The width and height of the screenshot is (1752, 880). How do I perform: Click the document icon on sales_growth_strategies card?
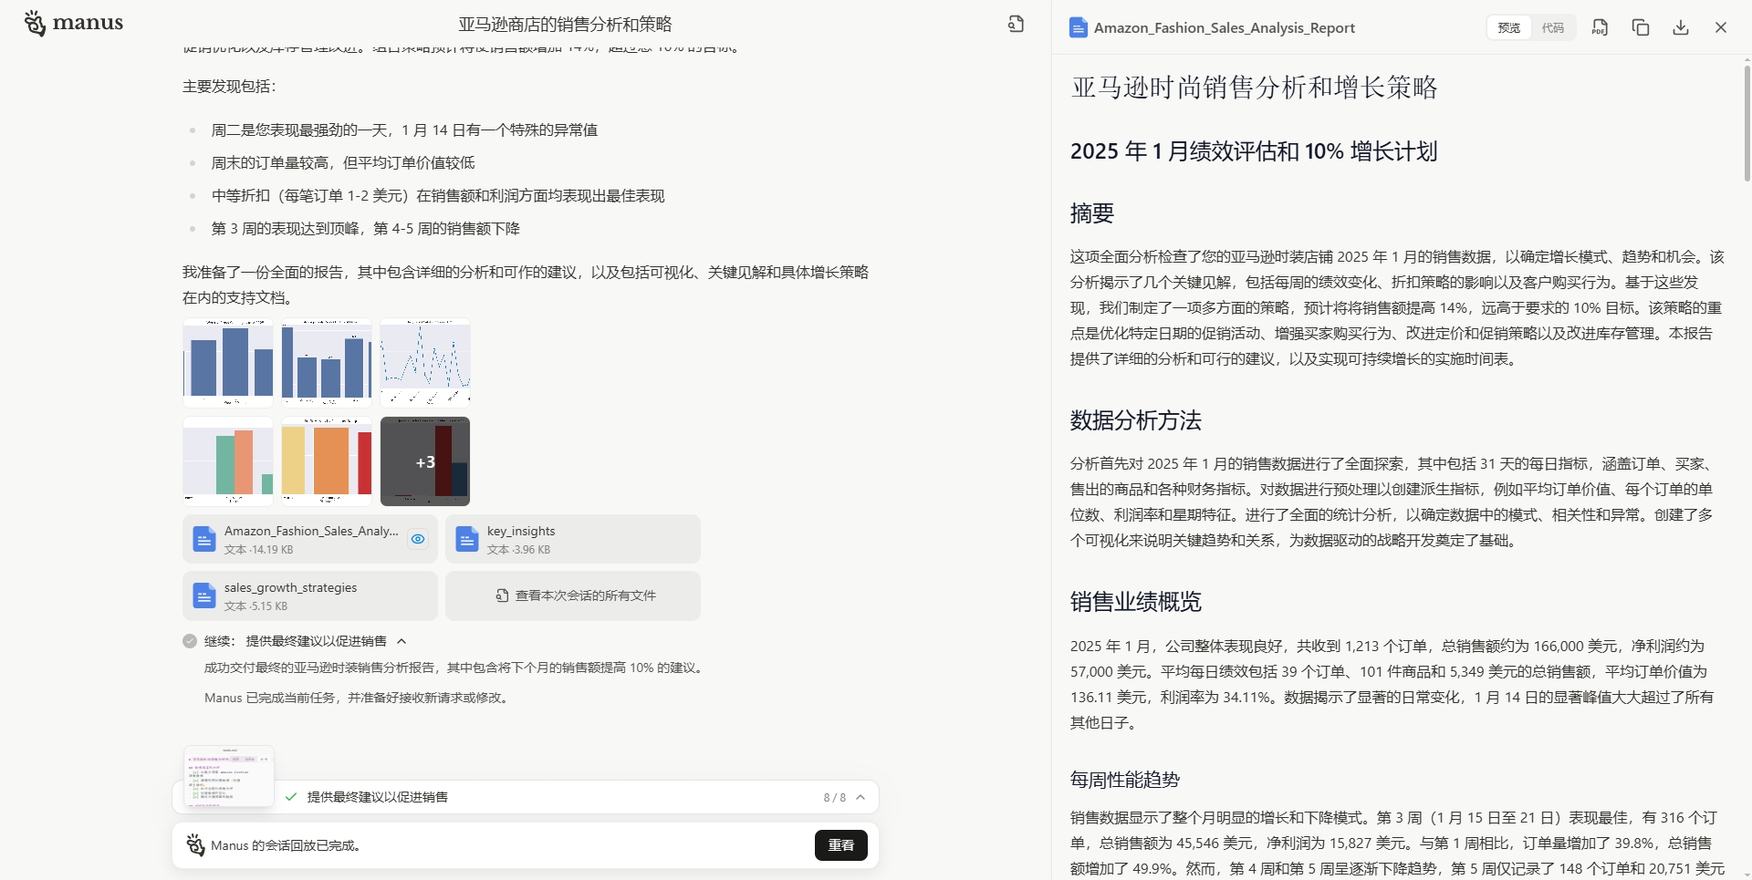click(204, 595)
